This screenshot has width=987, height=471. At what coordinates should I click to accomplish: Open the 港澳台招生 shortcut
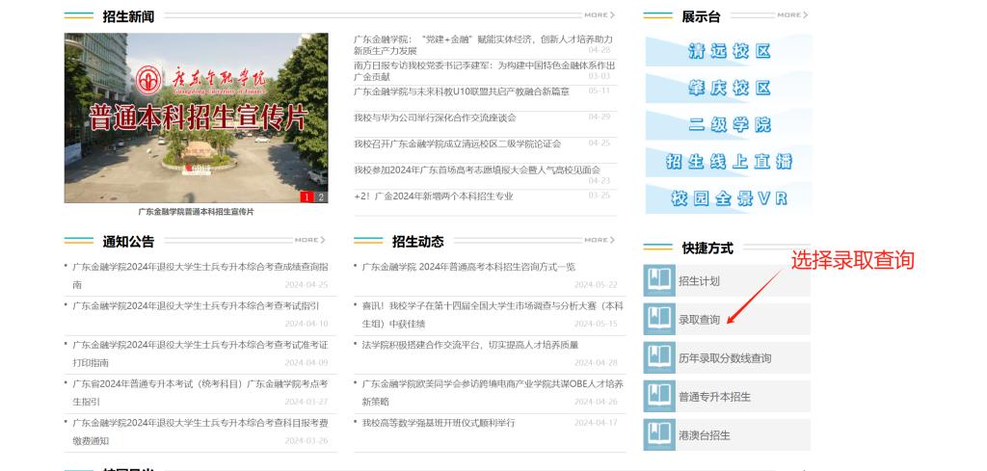coord(727,434)
